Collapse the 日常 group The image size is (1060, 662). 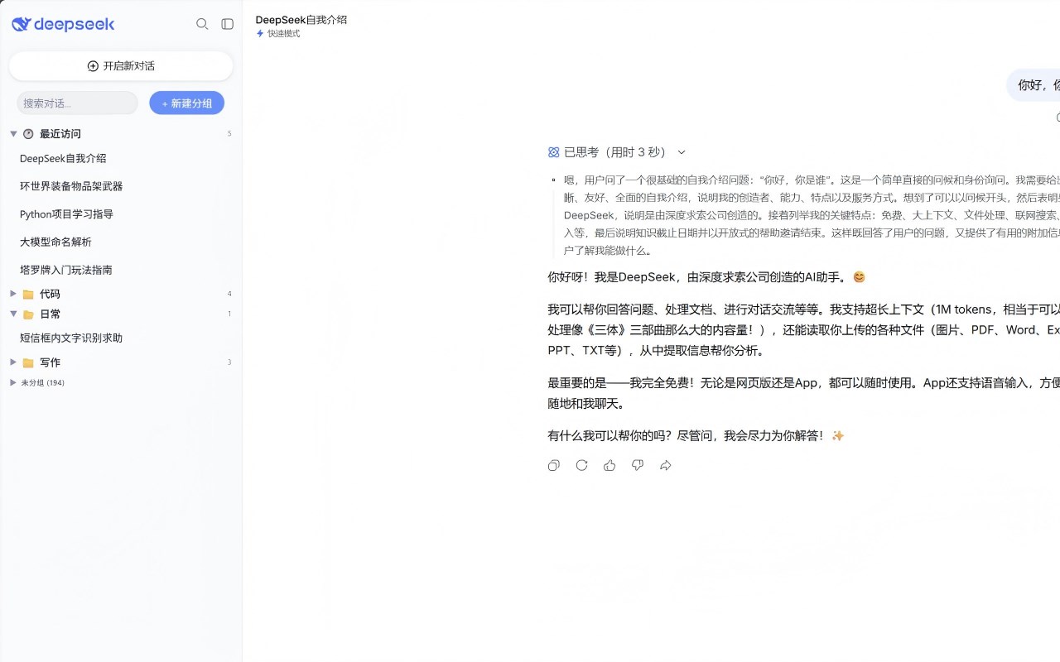(13, 314)
